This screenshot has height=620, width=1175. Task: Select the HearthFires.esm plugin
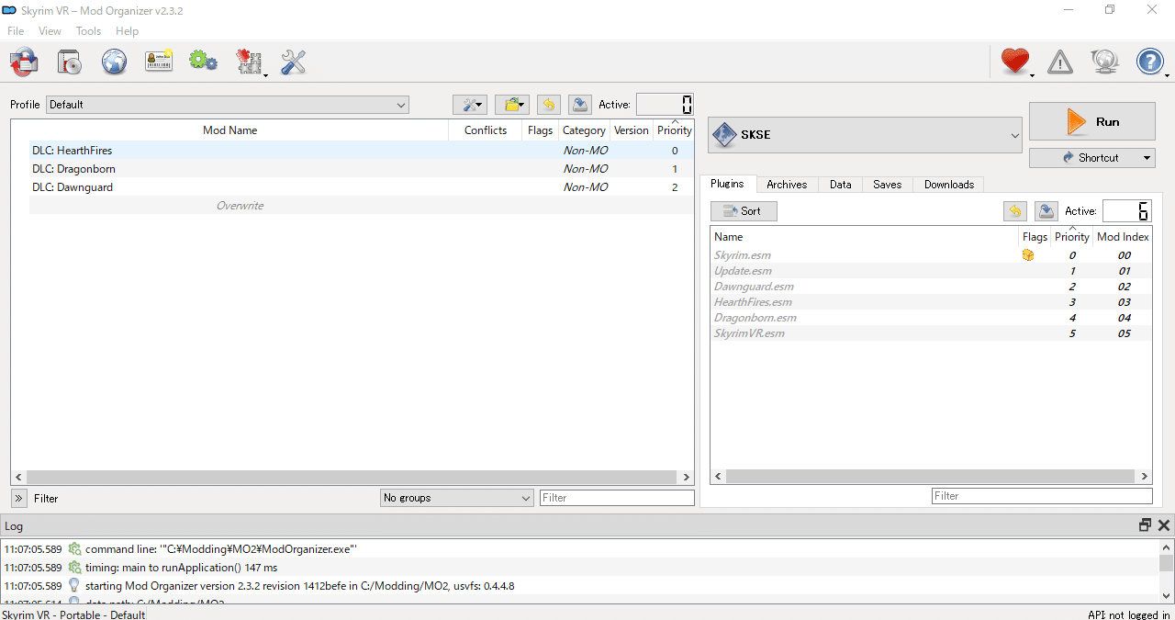coord(931,302)
